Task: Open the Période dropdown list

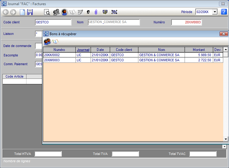Action: 215,12
